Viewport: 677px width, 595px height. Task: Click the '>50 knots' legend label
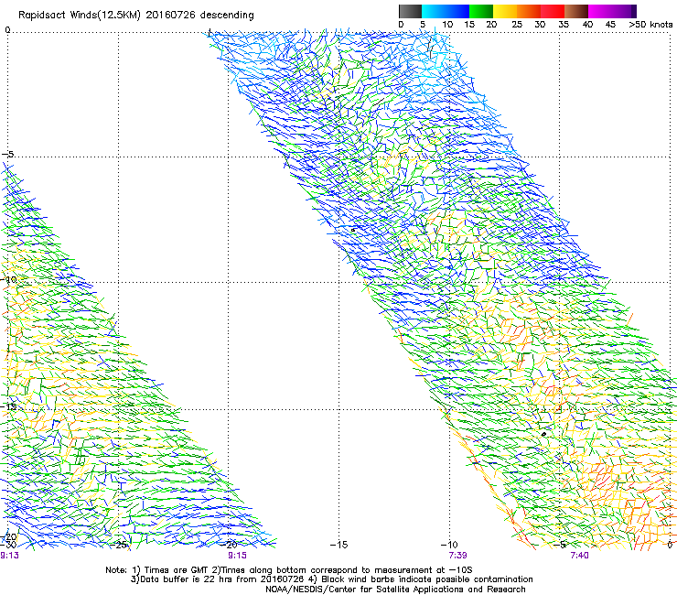[650, 25]
